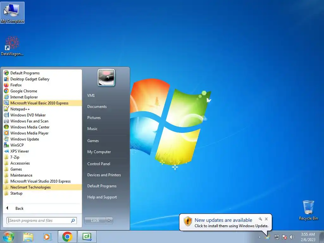The width and height of the screenshot is (324, 243).
Task: Click the user account picture
Action: click(x=106, y=78)
